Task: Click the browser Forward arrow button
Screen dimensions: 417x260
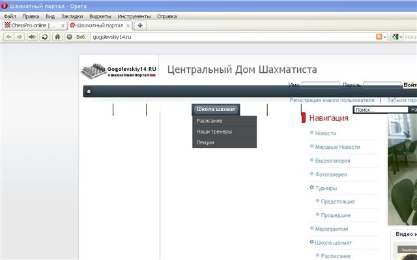Action: [x=20, y=37]
